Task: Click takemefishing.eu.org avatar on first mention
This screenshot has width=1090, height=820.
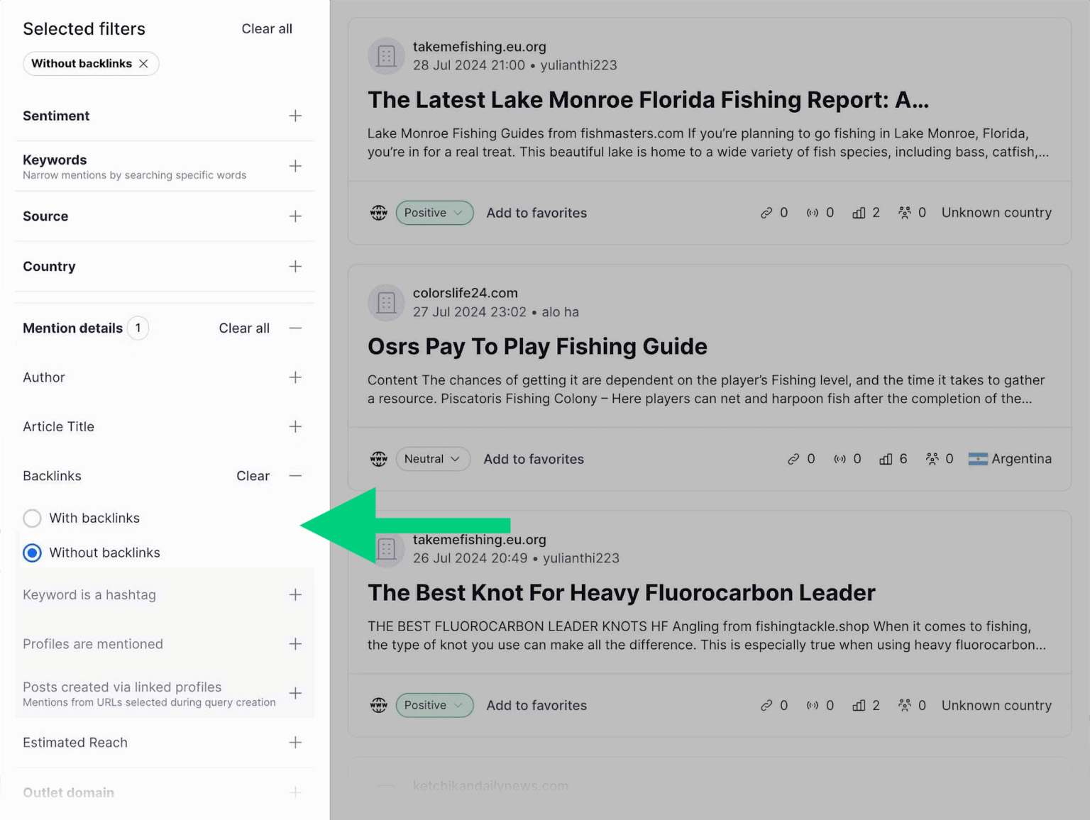Action: point(386,56)
